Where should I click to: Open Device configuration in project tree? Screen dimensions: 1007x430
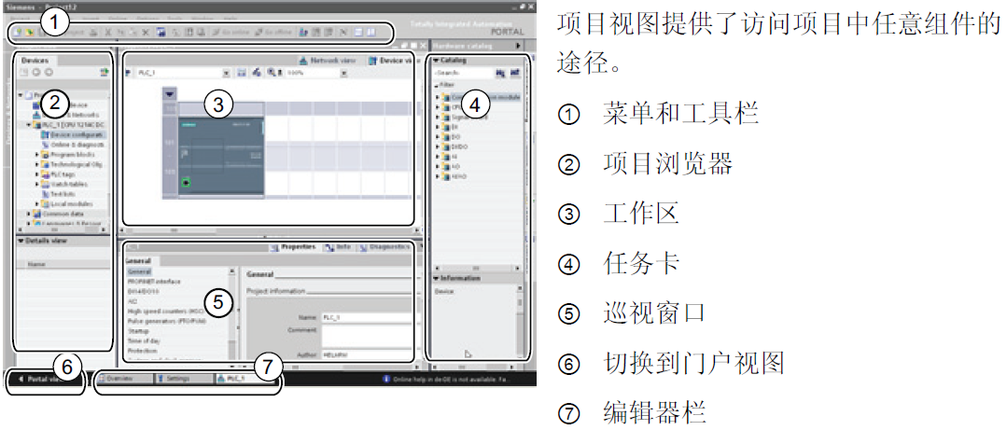tap(72, 134)
